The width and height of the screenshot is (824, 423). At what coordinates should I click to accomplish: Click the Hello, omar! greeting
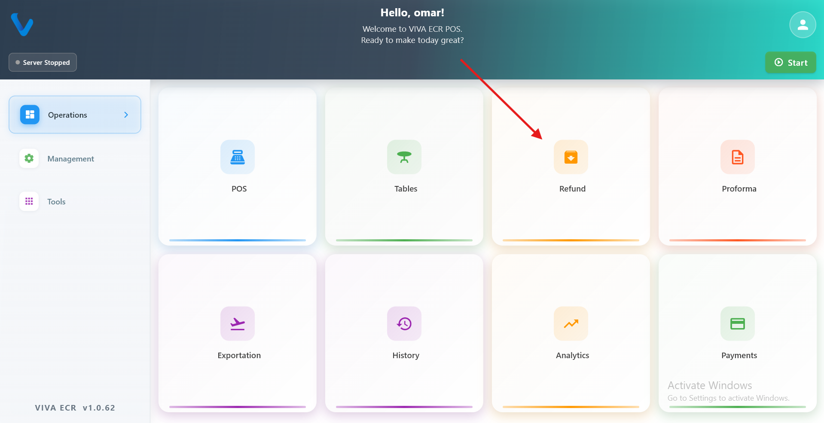pyautogui.click(x=412, y=13)
